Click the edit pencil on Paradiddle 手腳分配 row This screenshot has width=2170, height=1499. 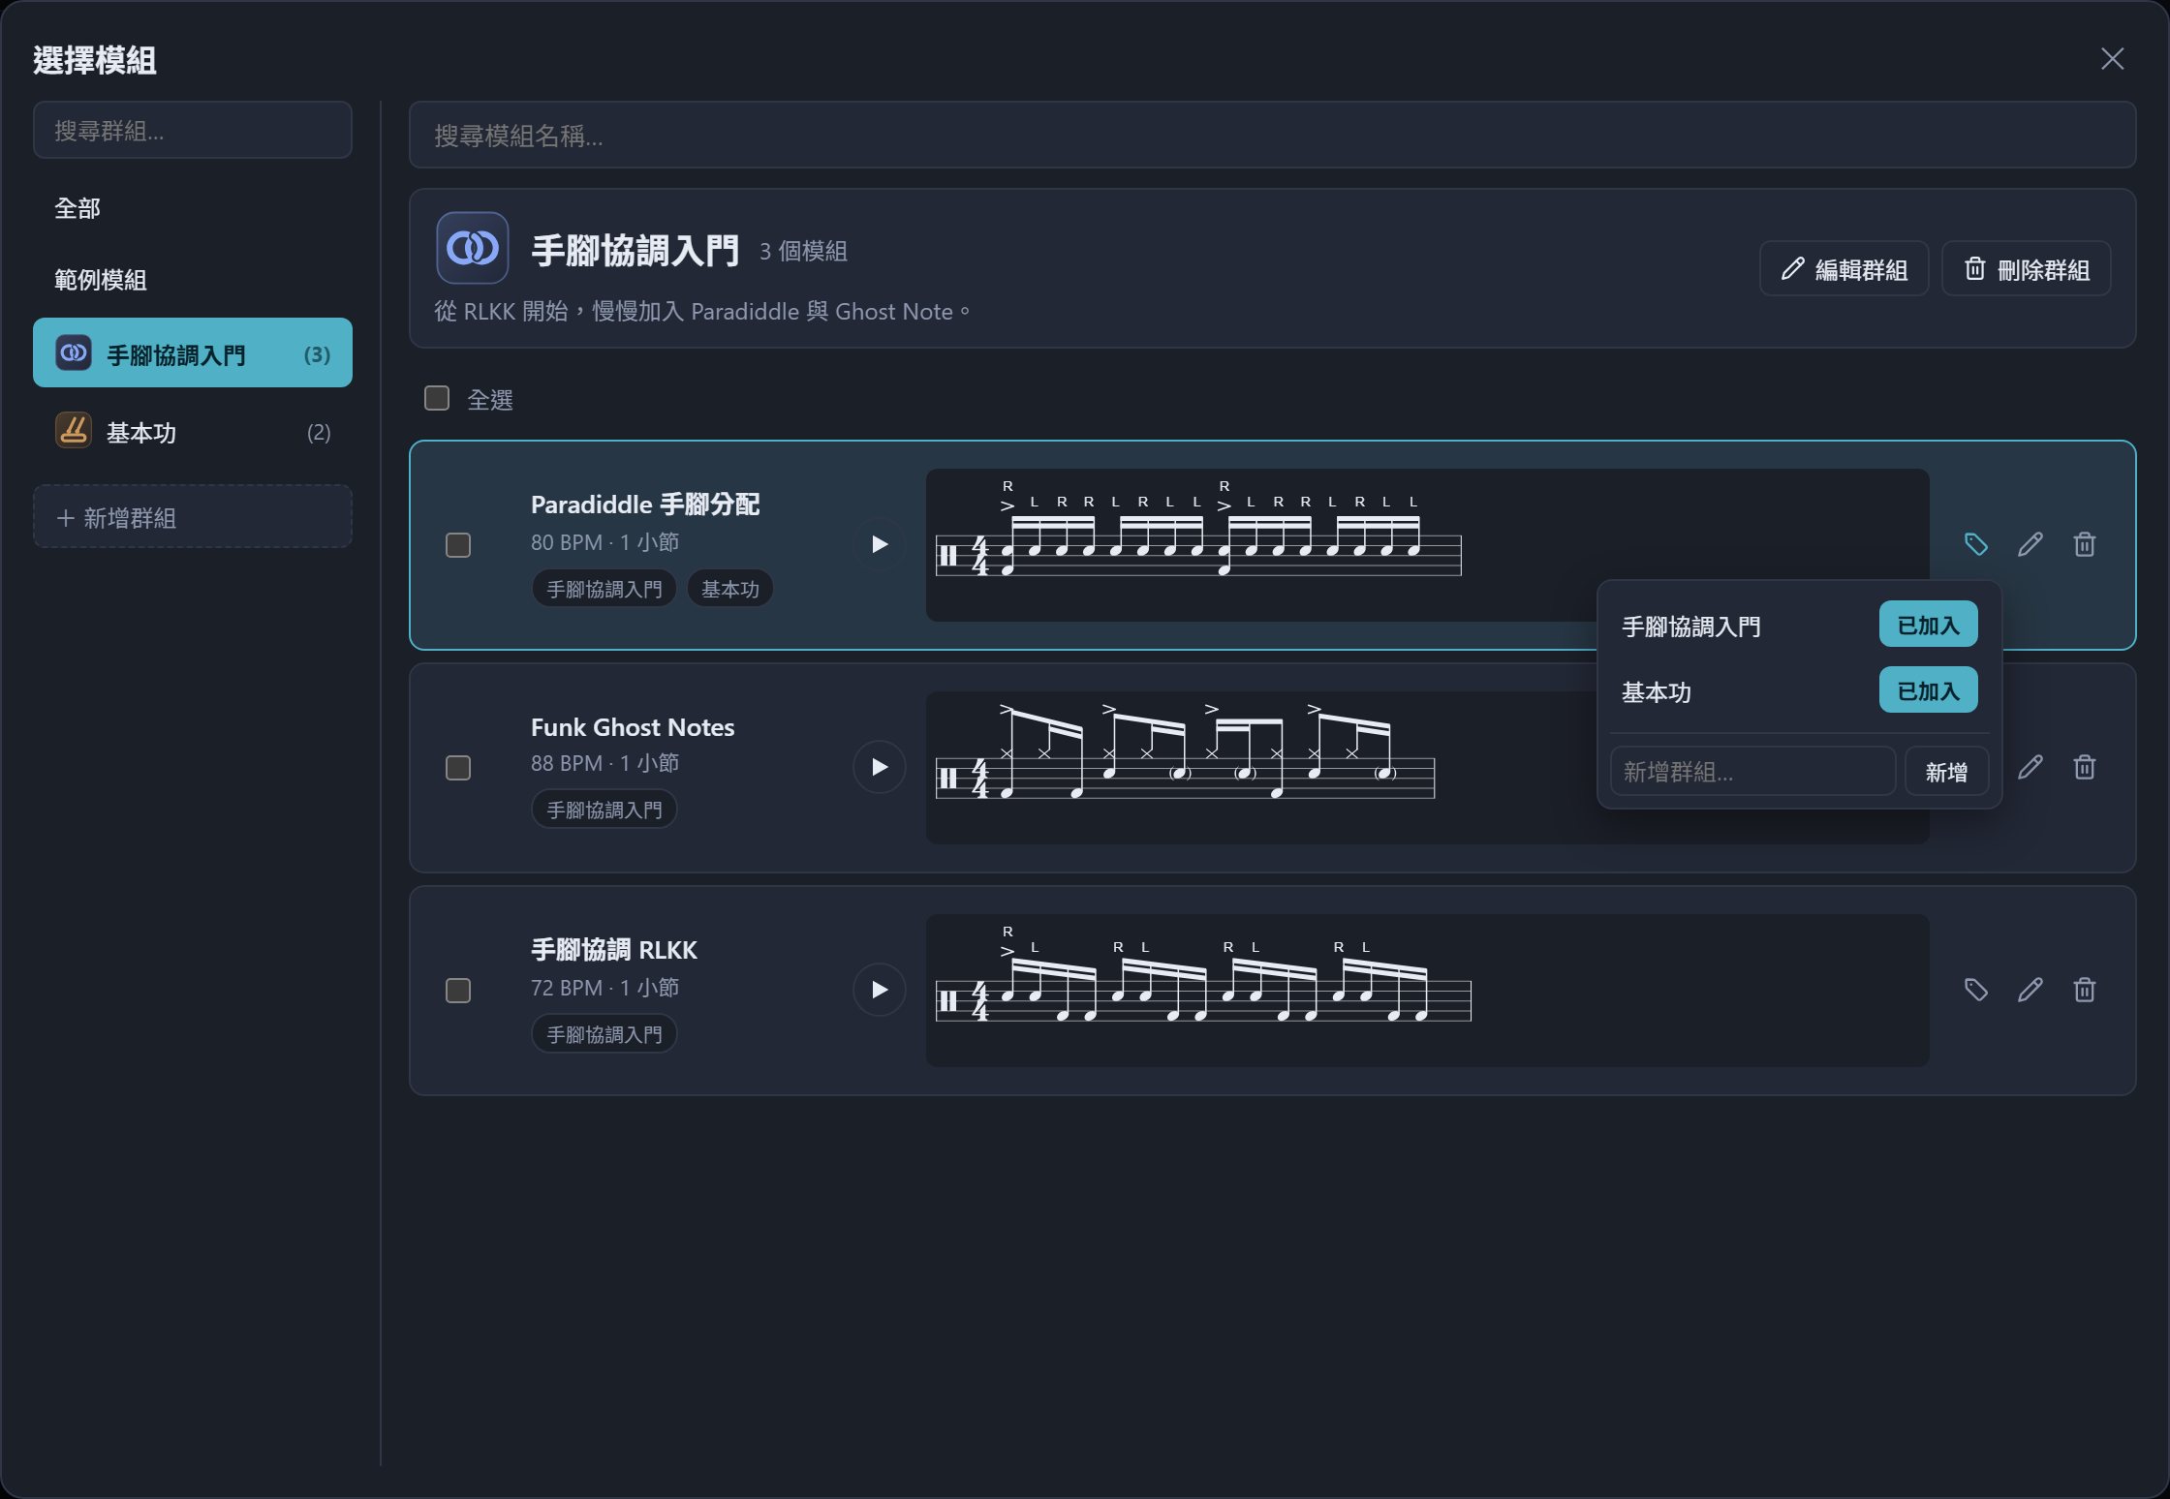click(x=2030, y=544)
